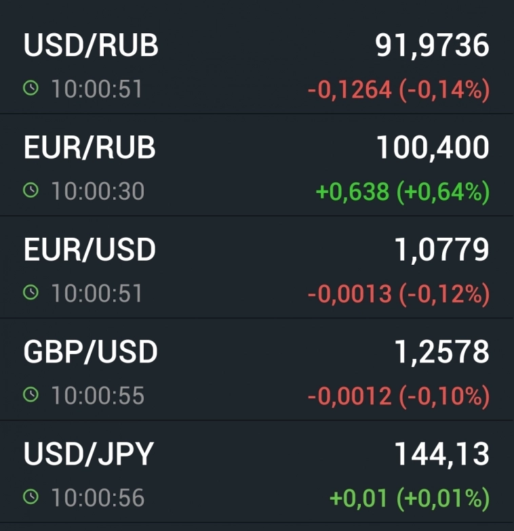
Task: Open the USD/RUB currency pair
Action: click(91, 45)
